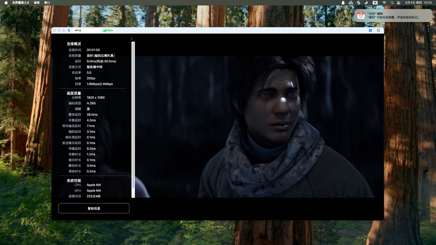
Task: Click the QQ penguin menu bar icon
Action: [x=343, y=2]
